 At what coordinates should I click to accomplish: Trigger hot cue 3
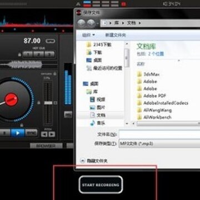click(x=49, y=54)
